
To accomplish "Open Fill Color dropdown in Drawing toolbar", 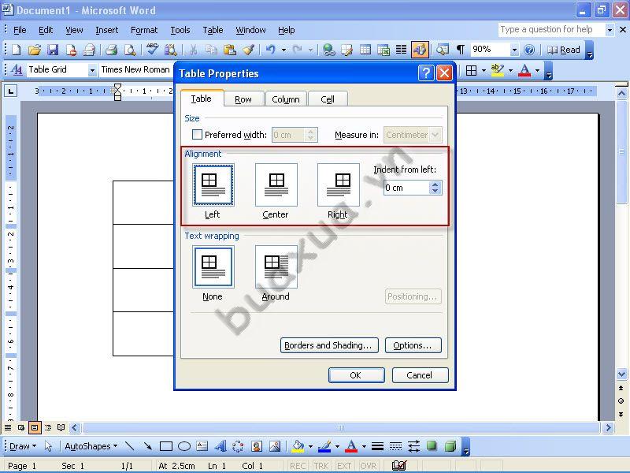I will tap(310, 446).
